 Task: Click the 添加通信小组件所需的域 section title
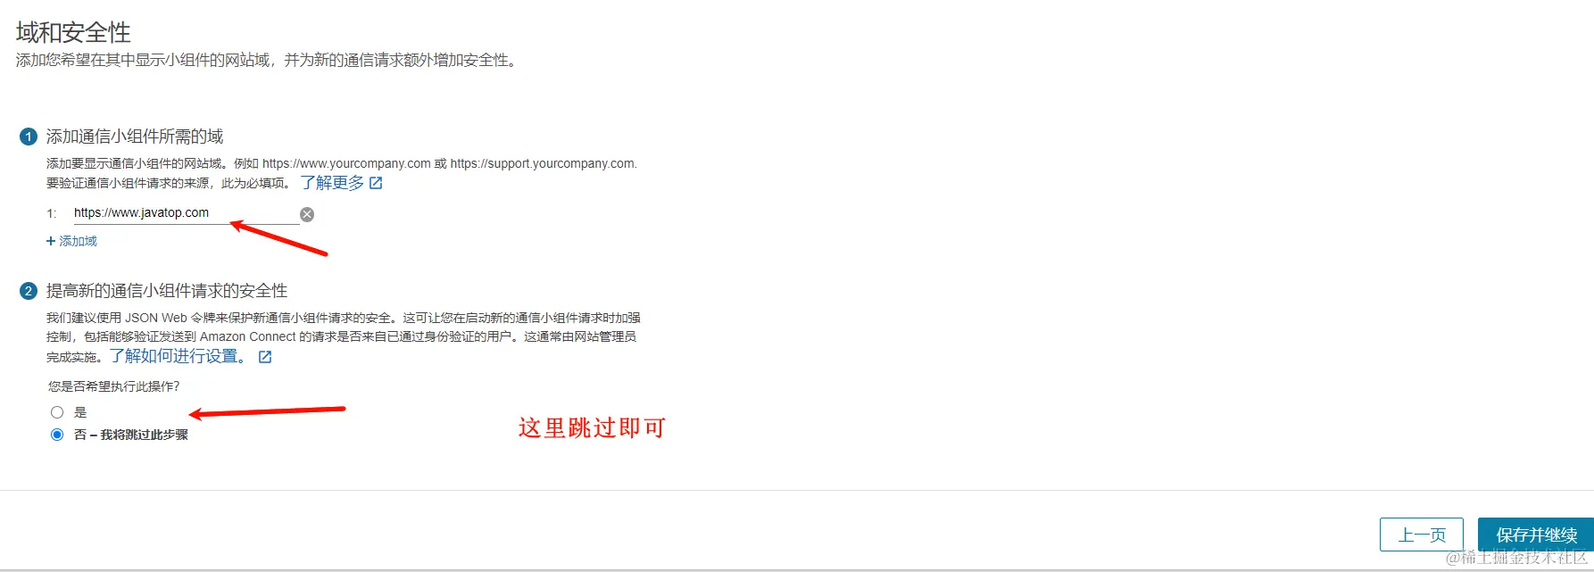[x=135, y=137]
